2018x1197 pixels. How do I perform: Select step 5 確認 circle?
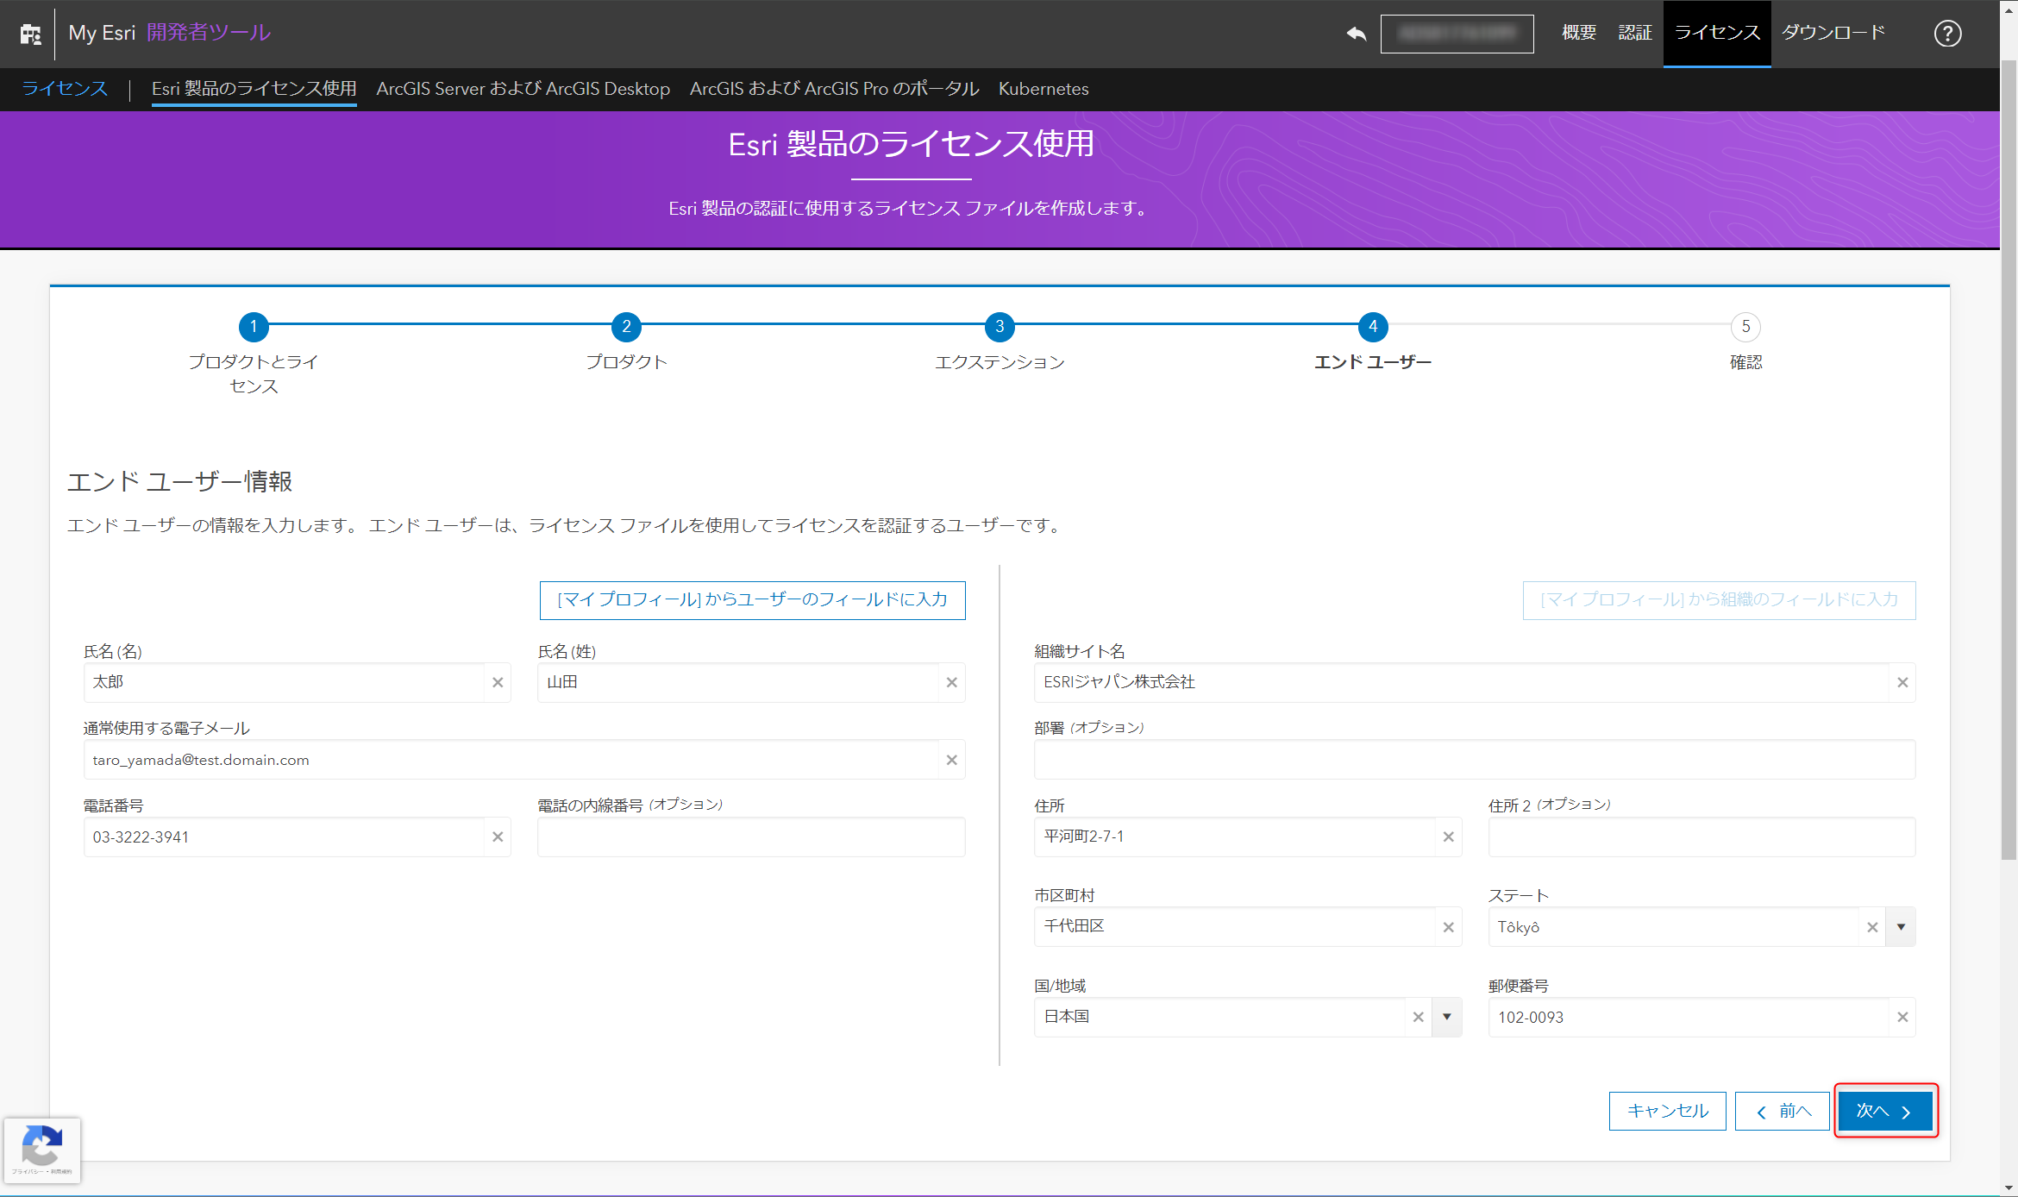pos(1745,327)
